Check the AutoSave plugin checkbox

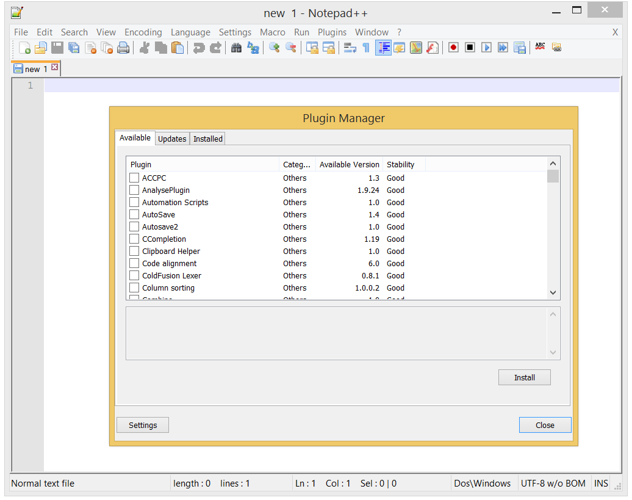[134, 214]
